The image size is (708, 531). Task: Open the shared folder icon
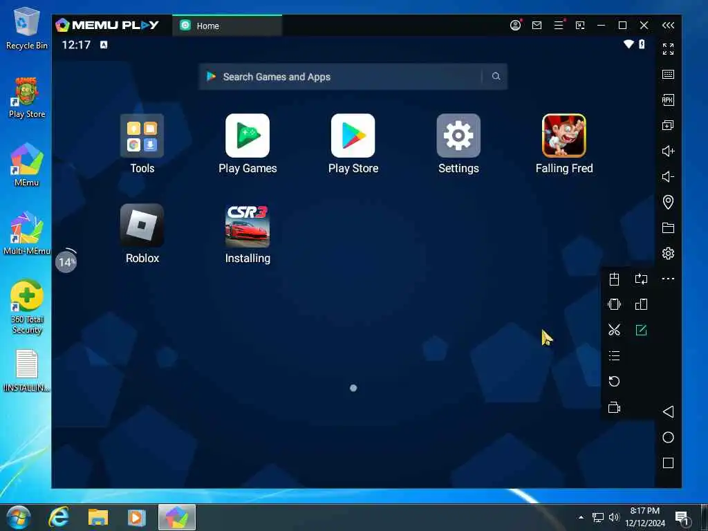[x=669, y=227]
